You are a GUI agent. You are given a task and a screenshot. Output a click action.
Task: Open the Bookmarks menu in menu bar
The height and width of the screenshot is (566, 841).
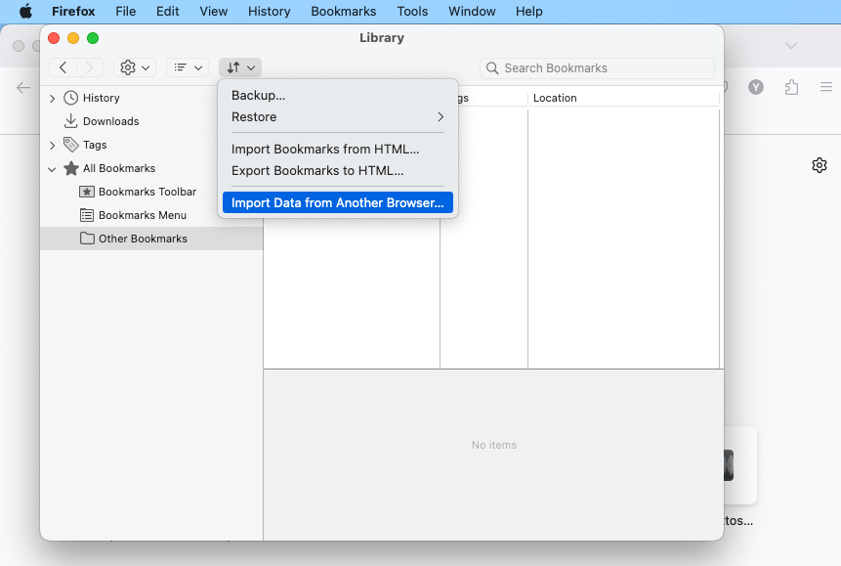tap(343, 12)
